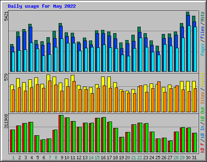The image size is (207, 162).
Task: Select day label 13 on x-axis
Action: (x=85, y=158)
